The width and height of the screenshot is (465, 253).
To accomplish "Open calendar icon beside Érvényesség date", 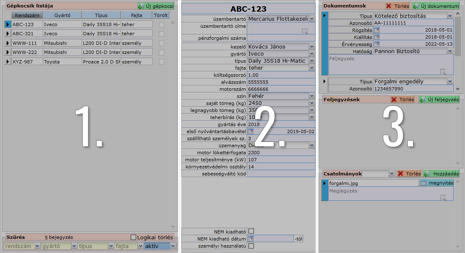I will coord(377,44).
